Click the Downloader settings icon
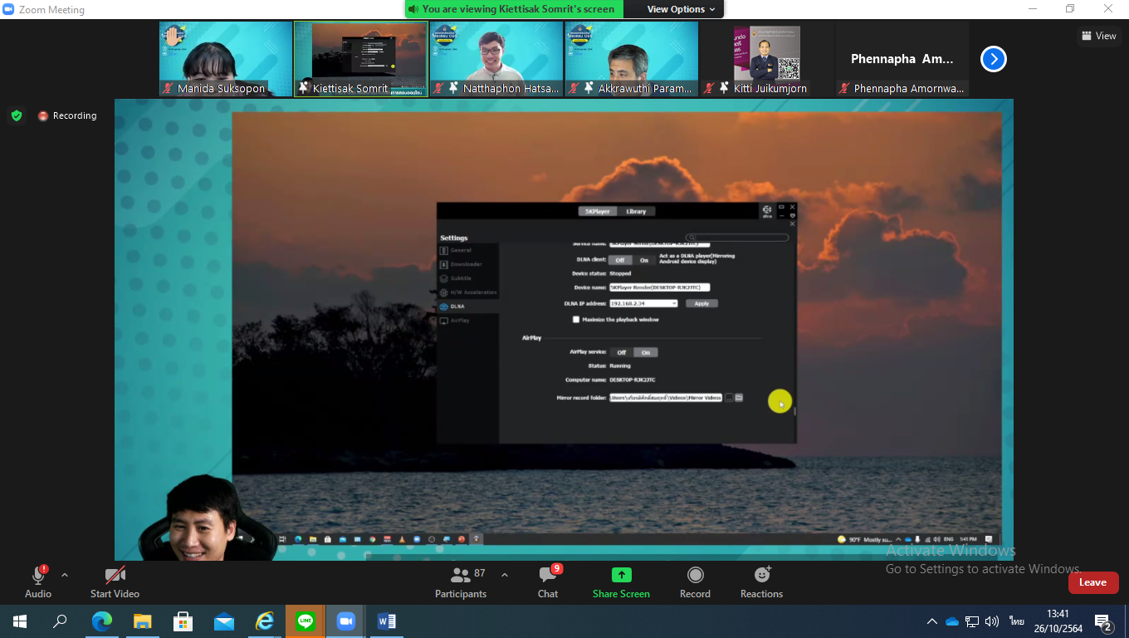This screenshot has width=1129, height=638. [444, 264]
